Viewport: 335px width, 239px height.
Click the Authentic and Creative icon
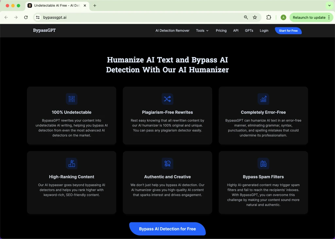click(167, 164)
